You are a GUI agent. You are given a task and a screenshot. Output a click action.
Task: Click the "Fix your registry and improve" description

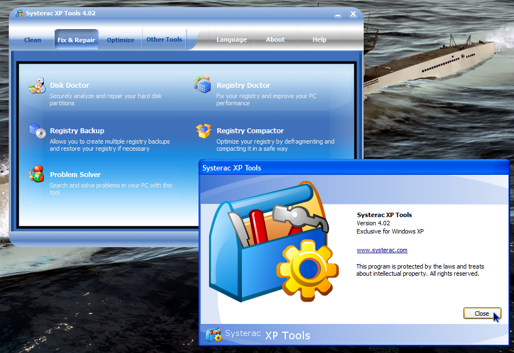tap(266, 100)
